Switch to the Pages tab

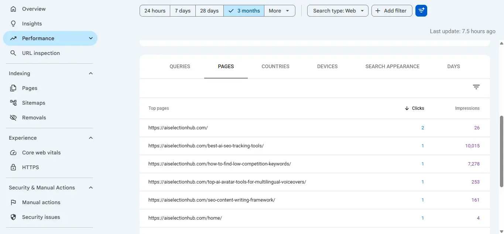click(226, 67)
